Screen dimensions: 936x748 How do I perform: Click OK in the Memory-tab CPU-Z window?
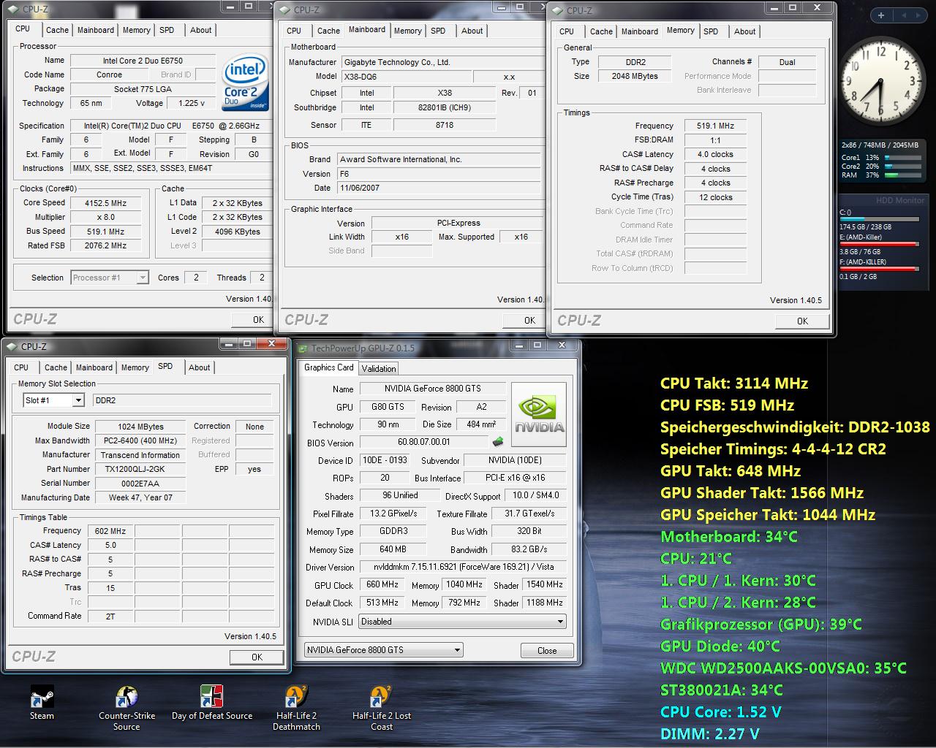pyautogui.click(x=802, y=321)
